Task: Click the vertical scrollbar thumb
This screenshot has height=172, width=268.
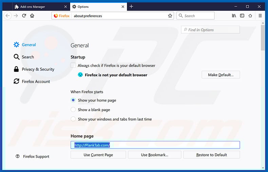Action: coord(263,38)
